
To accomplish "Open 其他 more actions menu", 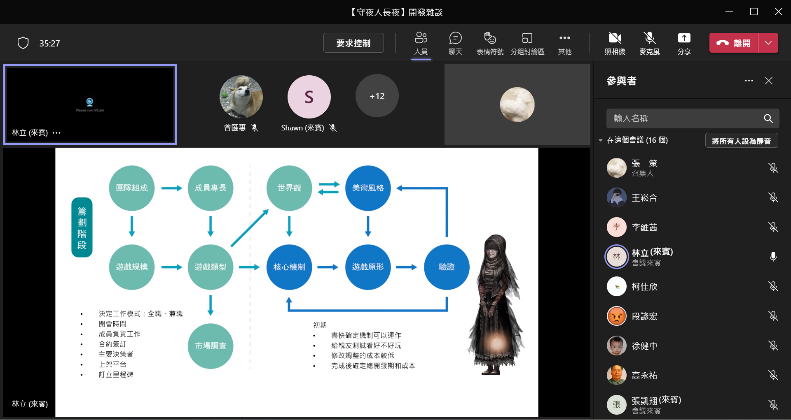I will (564, 43).
